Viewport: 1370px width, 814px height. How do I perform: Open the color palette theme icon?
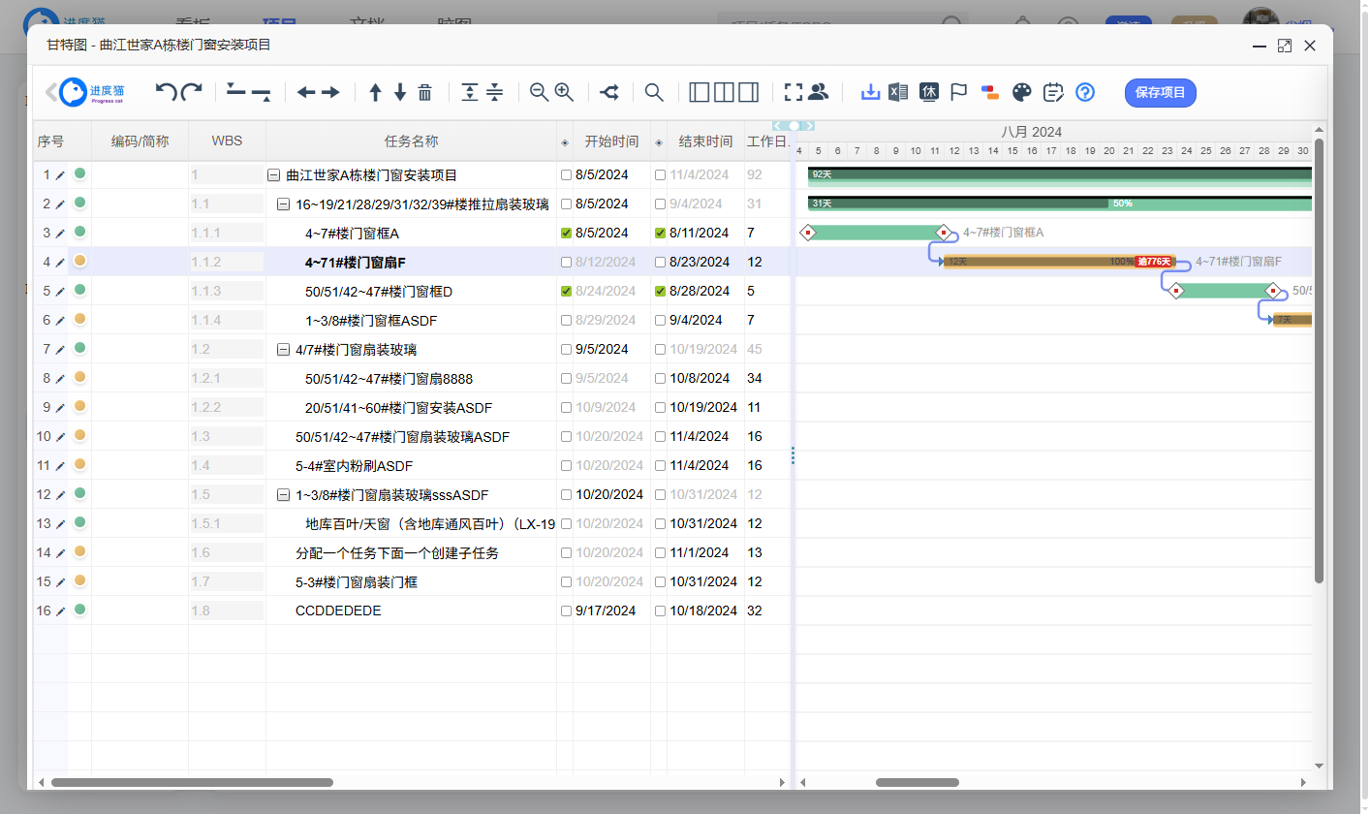[1022, 92]
